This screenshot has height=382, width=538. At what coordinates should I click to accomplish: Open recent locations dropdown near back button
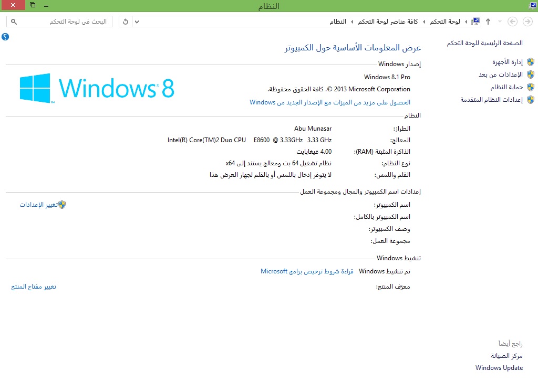(500, 22)
